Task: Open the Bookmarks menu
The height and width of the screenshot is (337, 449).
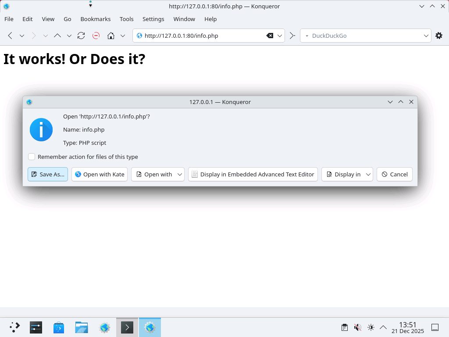Action: (95, 19)
